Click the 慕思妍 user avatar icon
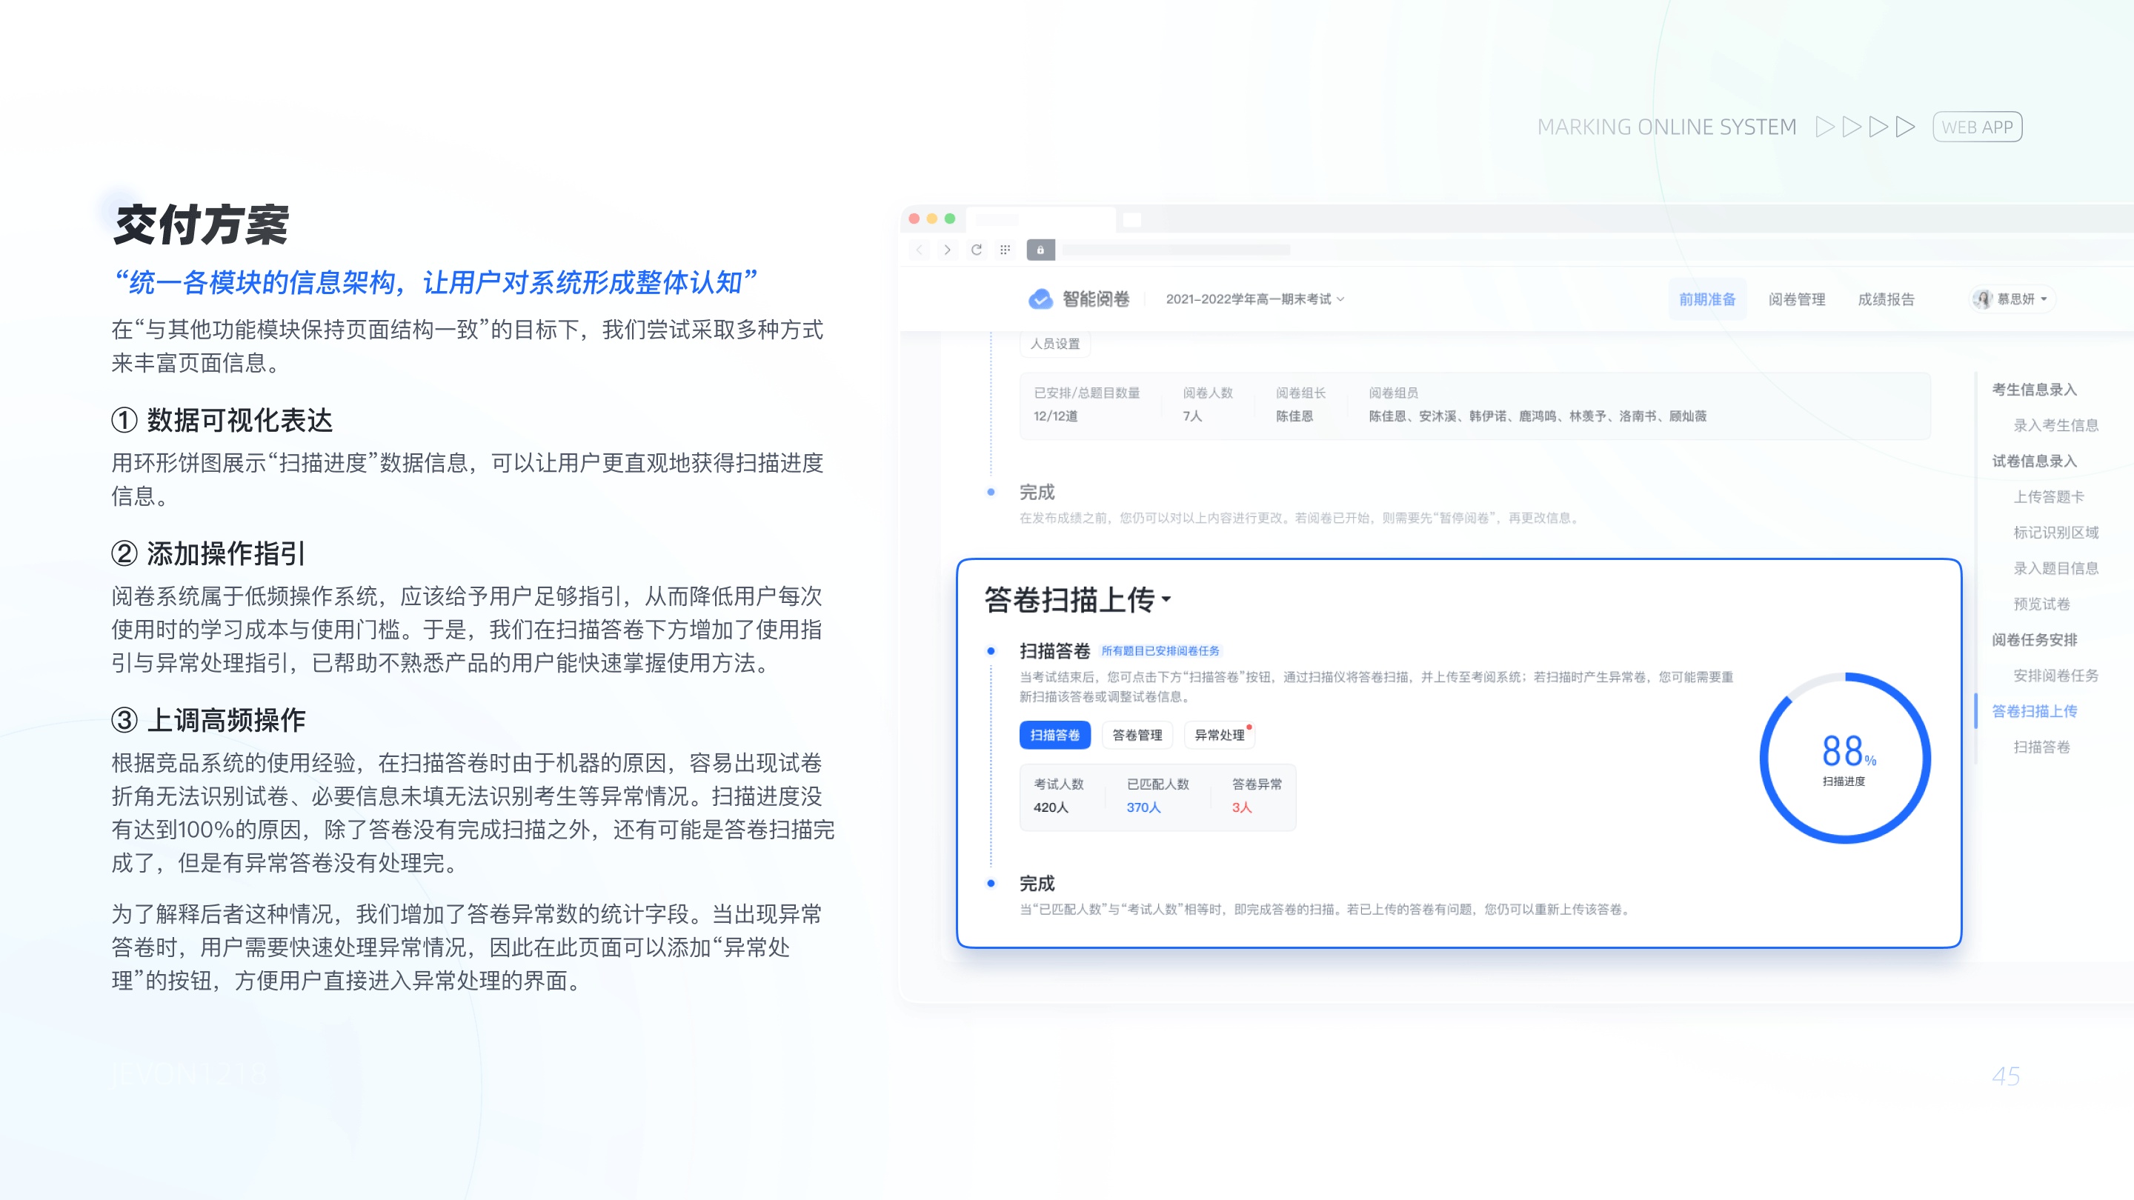This screenshot has width=2134, height=1200. [1984, 299]
